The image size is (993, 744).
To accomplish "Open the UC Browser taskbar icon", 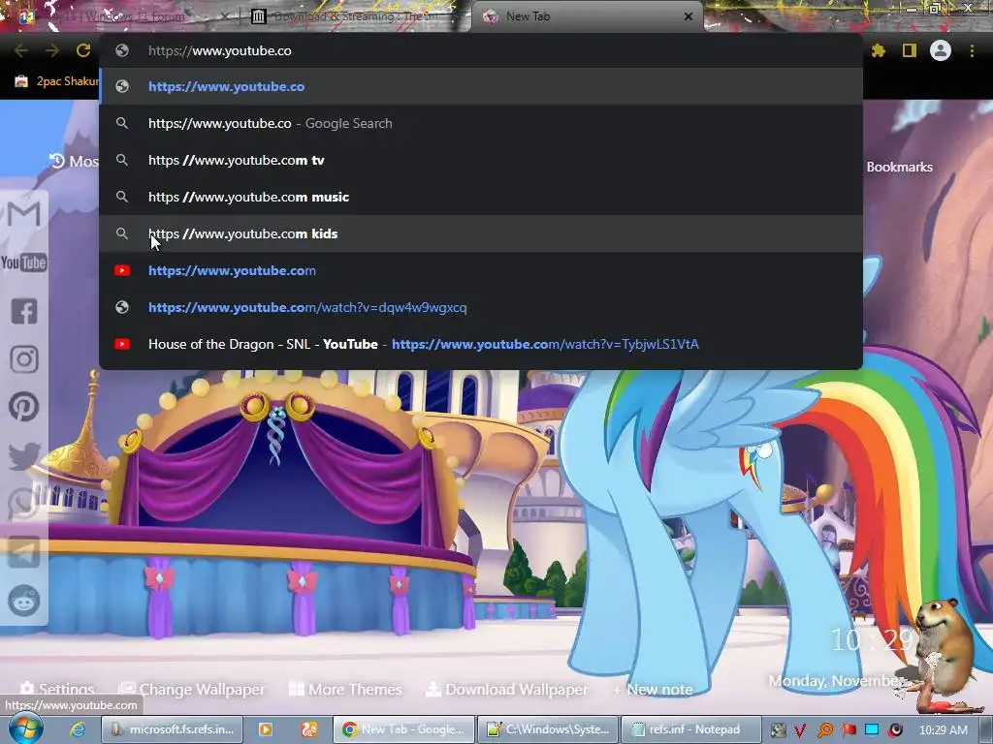I will point(309,730).
